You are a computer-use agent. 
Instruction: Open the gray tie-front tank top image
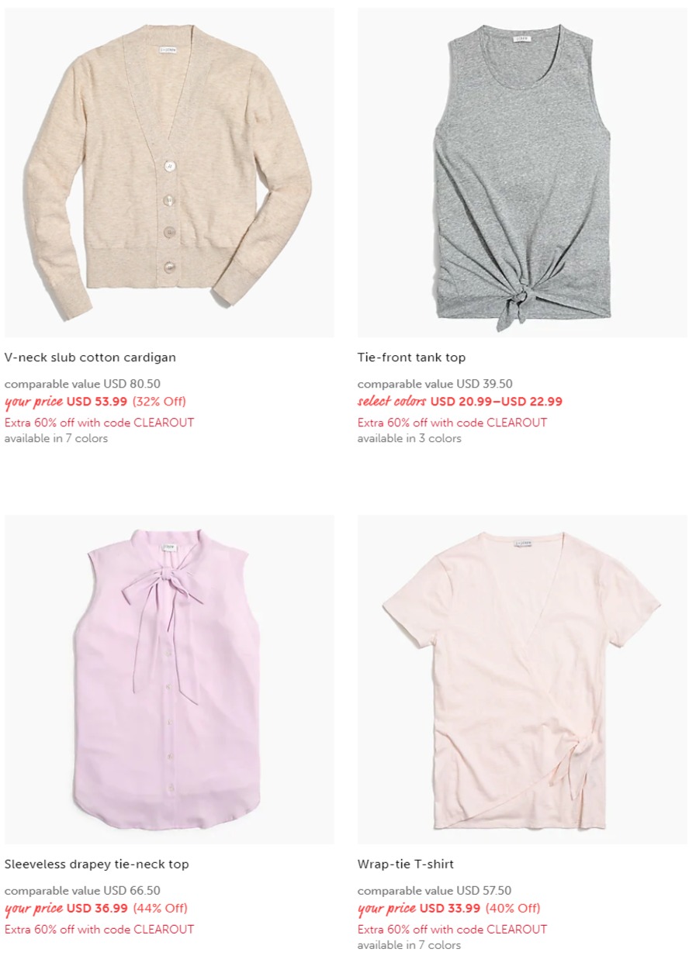pyautogui.click(x=522, y=172)
